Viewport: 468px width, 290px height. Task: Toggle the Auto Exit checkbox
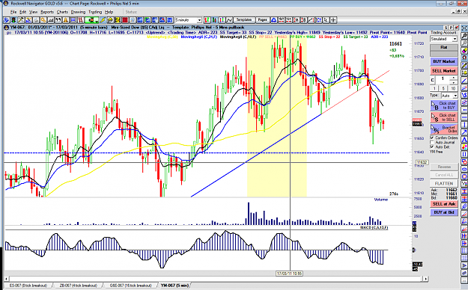coord(432,147)
